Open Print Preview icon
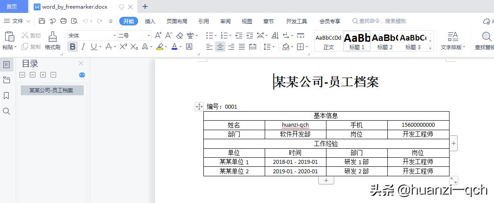The image size is (494, 203). tap(74, 21)
